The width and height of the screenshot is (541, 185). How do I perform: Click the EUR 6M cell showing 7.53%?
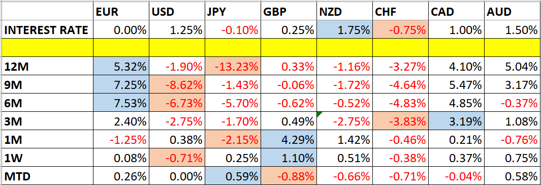121,103
